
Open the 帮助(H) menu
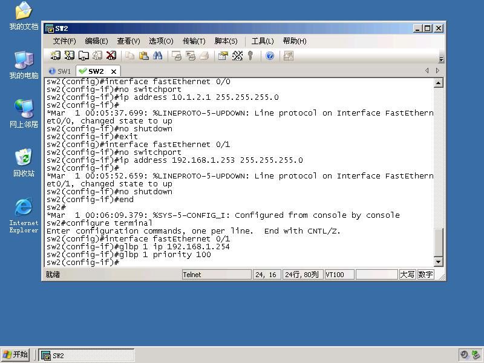coord(295,41)
